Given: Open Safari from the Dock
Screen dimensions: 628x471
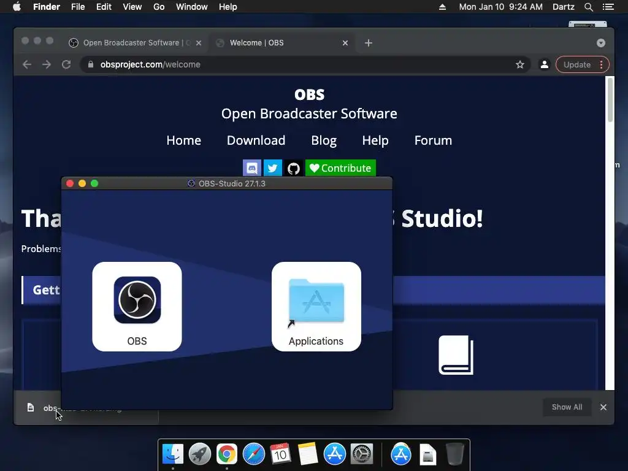Looking at the screenshot, I should 253,454.
